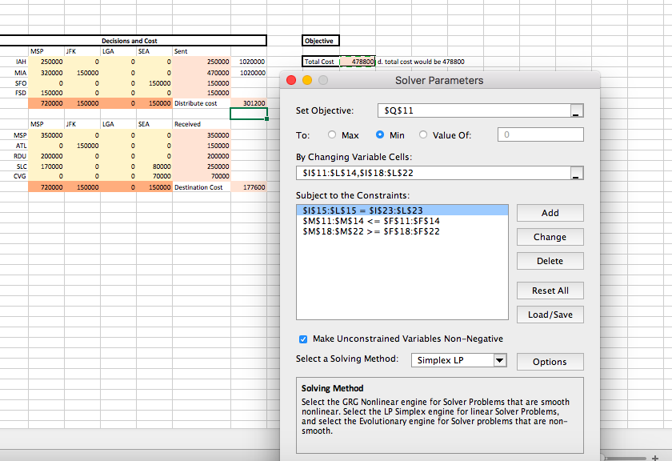Open Solver Options
Viewport: 672px width, 461px height.
[550, 361]
